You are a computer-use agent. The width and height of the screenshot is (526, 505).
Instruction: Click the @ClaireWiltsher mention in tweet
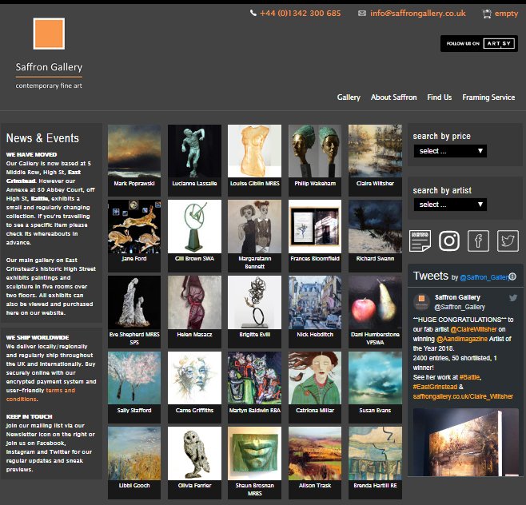(x=473, y=329)
